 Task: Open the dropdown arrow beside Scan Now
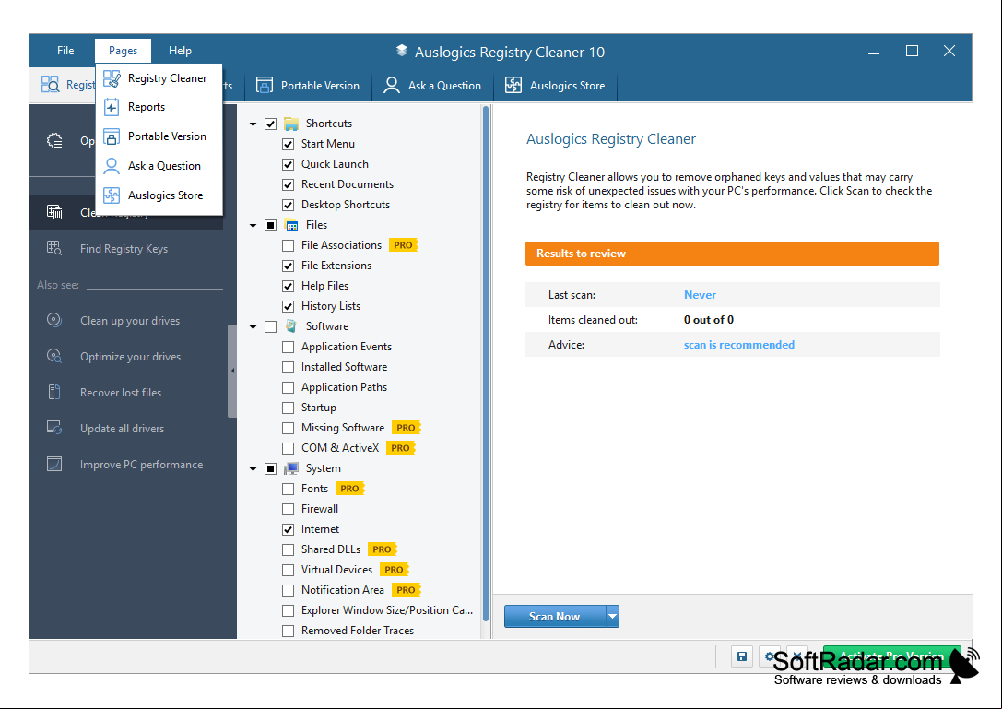[x=613, y=616]
